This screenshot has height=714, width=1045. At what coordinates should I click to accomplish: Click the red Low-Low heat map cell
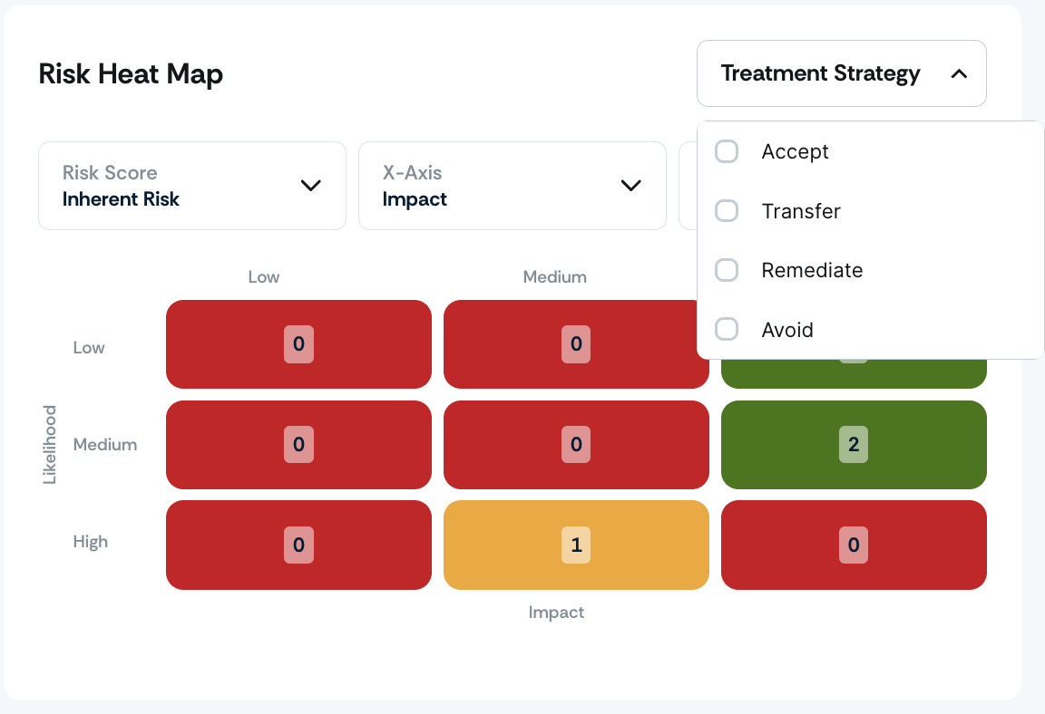(298, 344)
